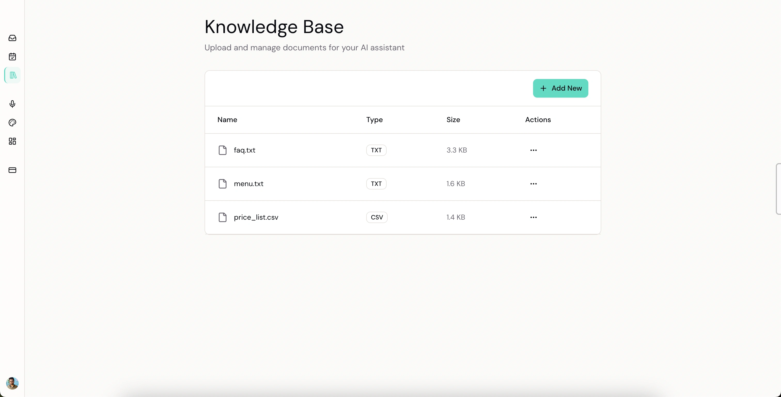Open the billing card icon in the sidebar
The width and height of the screenshot is (781, 397).
(12, 170)
